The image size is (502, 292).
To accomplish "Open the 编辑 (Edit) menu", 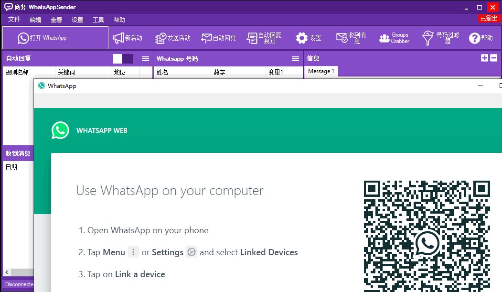I will point(35,20).
